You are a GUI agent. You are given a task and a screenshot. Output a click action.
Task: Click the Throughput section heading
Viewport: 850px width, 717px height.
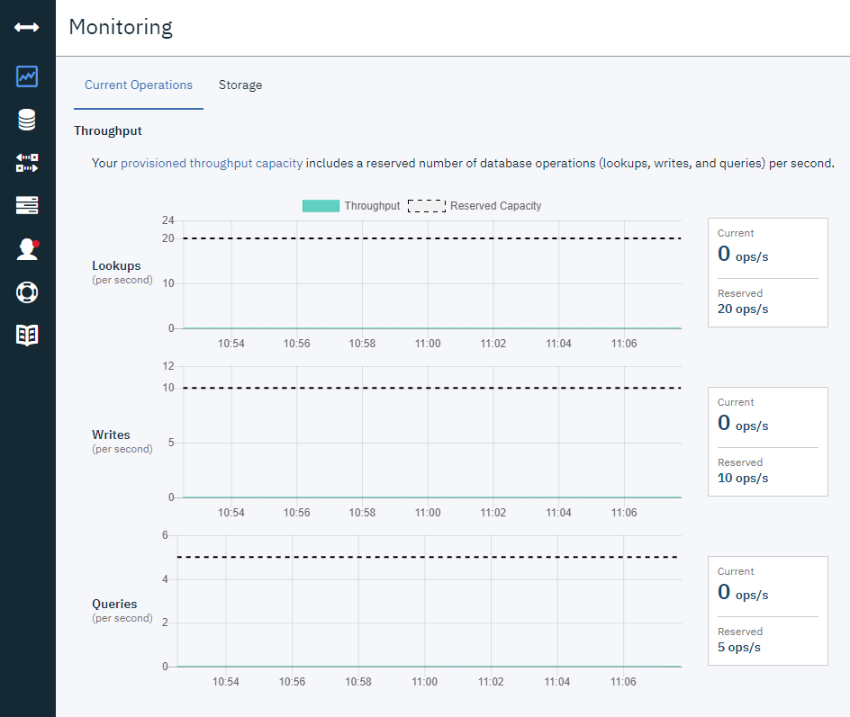click(x=107, y=130)
